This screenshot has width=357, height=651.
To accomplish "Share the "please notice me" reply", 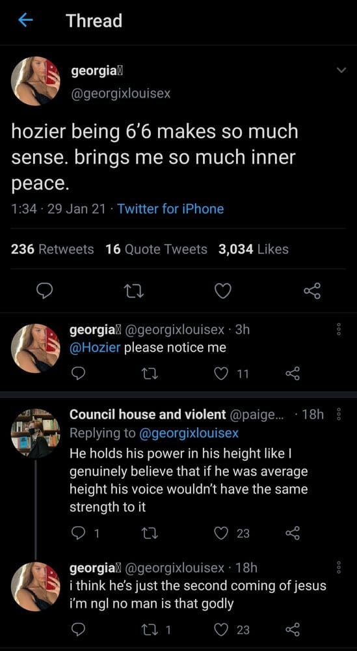I will (x=293, y=374).
